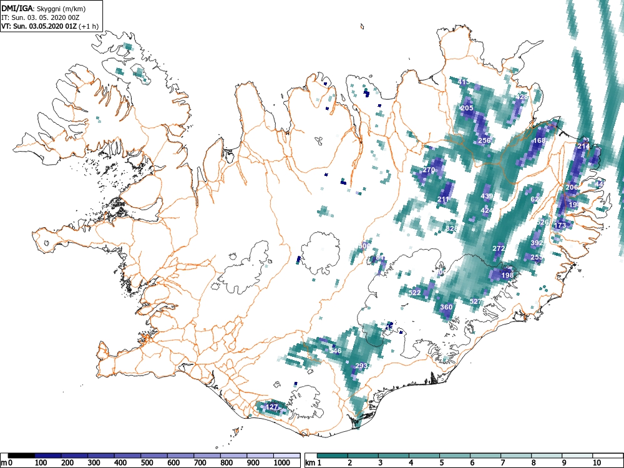Image resolution: width=624 pixels, height=468 pixels.
Task: Click the '439' visibility value on the map
Action: point(487,196)
